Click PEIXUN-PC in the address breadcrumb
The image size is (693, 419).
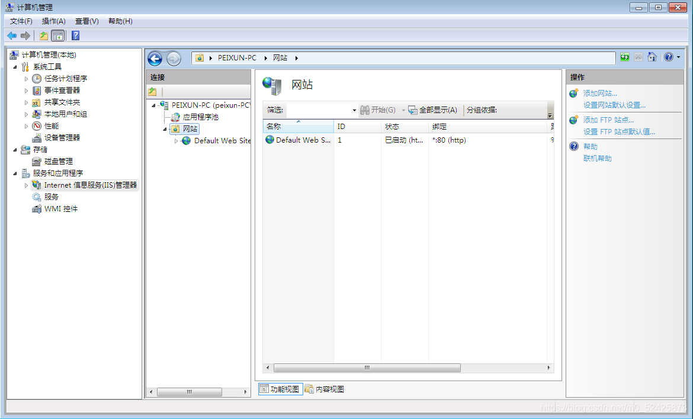click(x=237, y=58)
